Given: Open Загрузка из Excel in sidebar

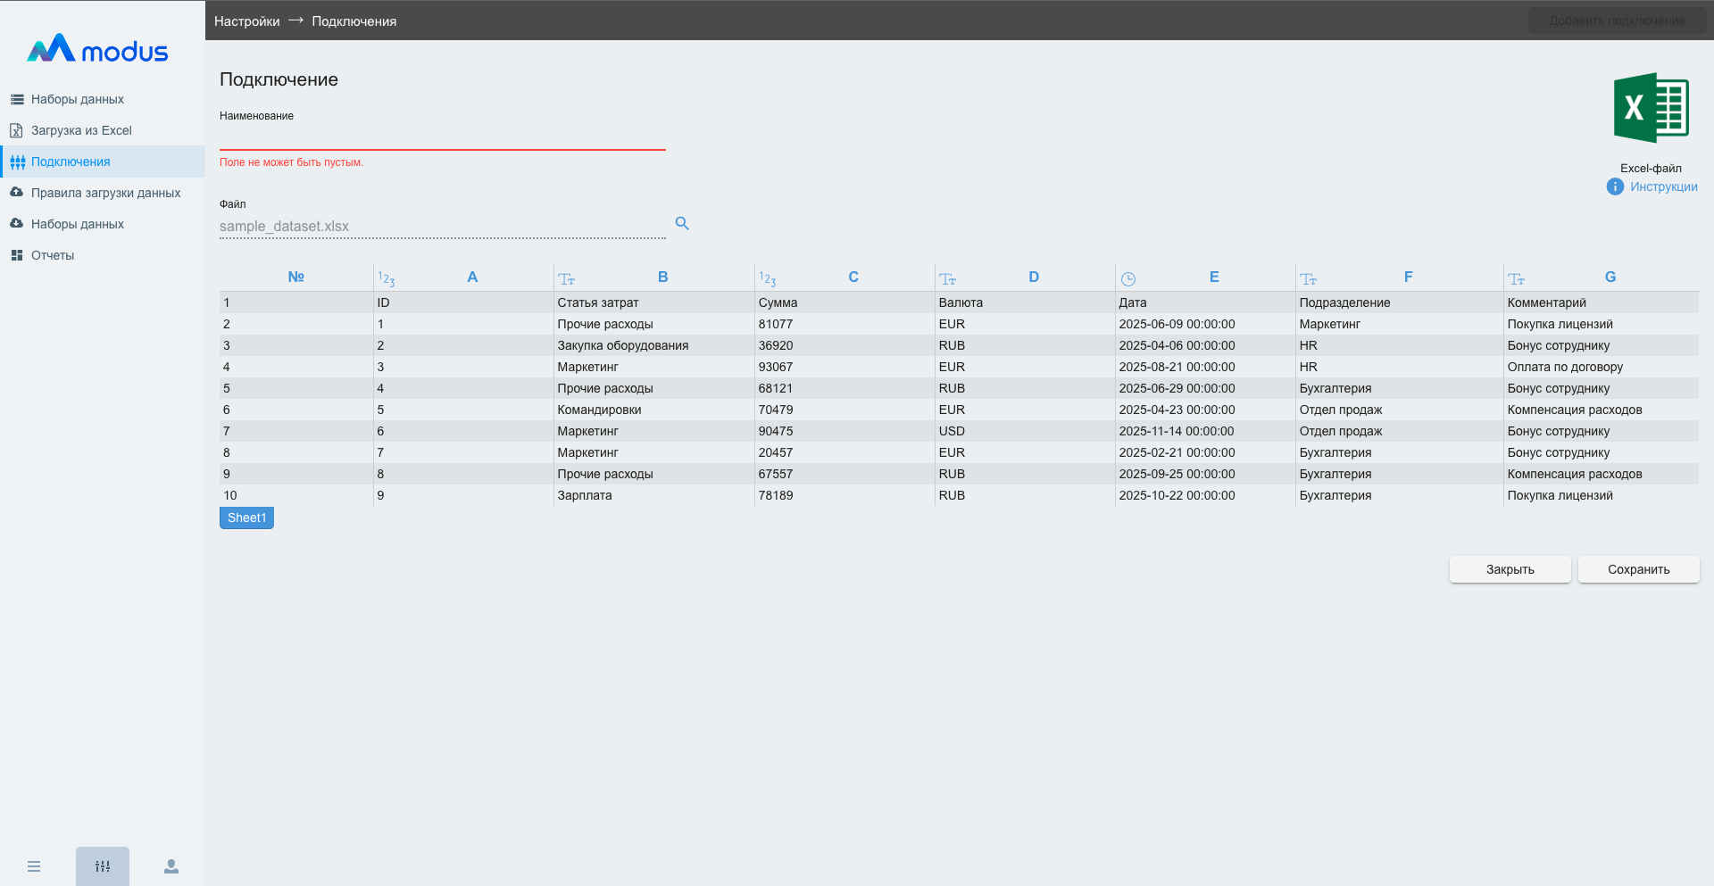Looking at the screenshot, I should (x=81, y=130).
